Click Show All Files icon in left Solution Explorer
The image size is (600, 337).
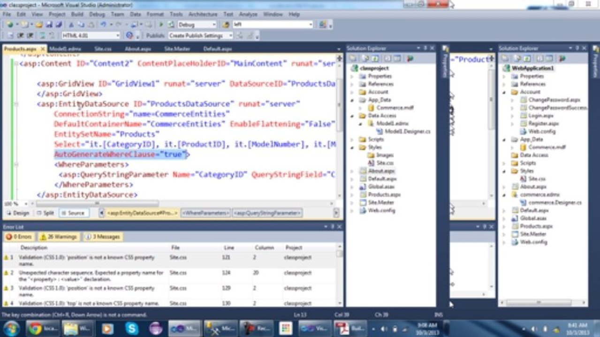pyautogui.click(x=364, y=59)
